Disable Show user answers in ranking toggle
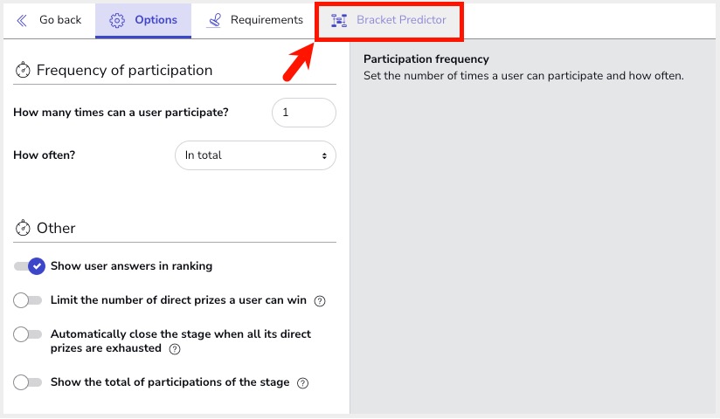 [30, 266]
